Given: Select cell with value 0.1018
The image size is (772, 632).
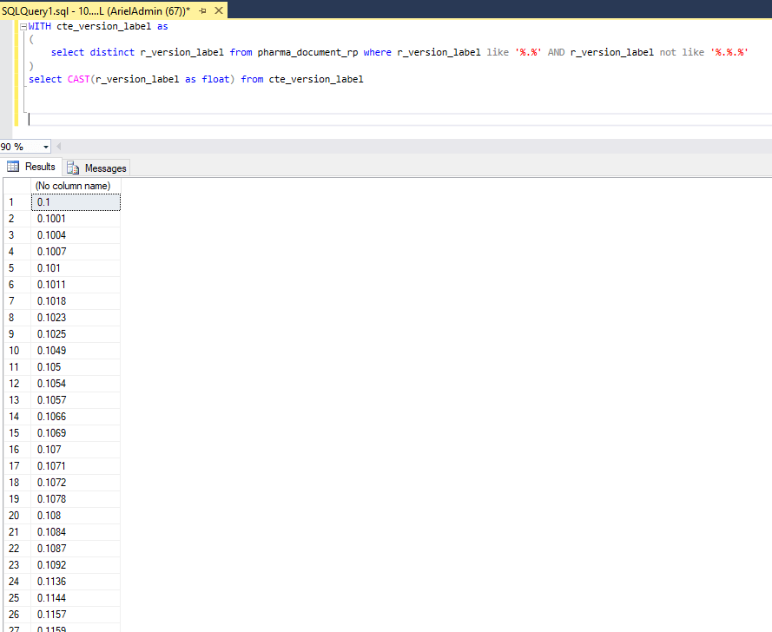Looking at the screenshot, I should coord(76,301).
